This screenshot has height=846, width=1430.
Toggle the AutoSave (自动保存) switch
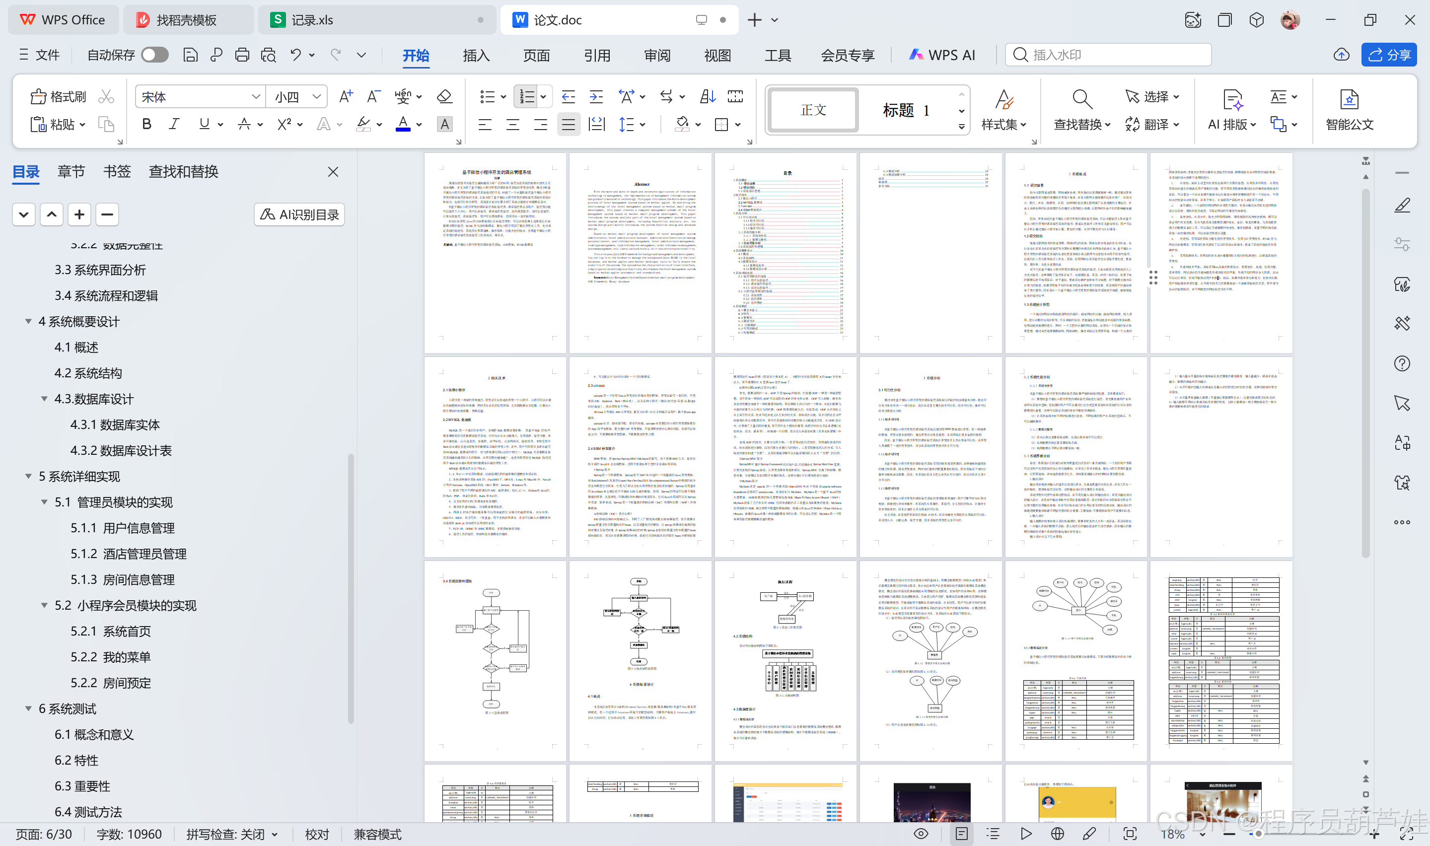155,55
